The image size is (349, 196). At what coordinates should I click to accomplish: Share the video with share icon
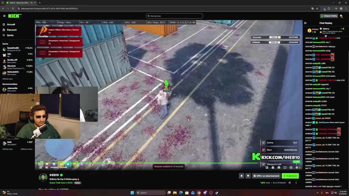(x=290, y=183)
